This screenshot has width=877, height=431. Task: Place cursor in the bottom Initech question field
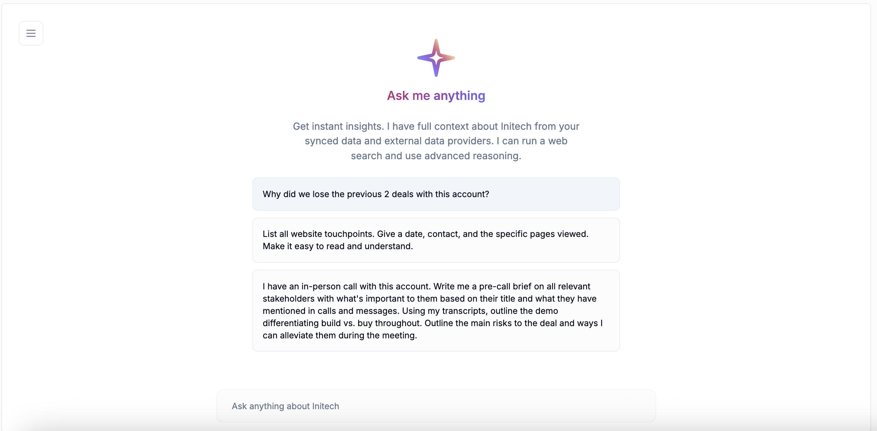tap(436, 406)
